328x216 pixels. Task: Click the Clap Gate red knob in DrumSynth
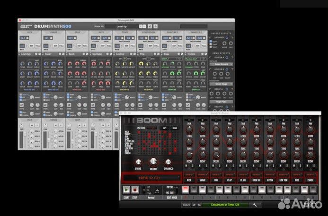click(x=70, y=64)
